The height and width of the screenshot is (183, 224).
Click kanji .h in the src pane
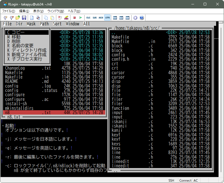161,130
